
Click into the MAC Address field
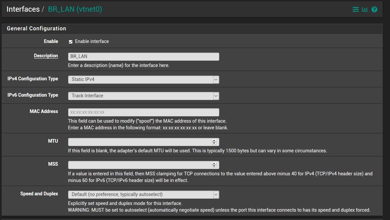143,112
